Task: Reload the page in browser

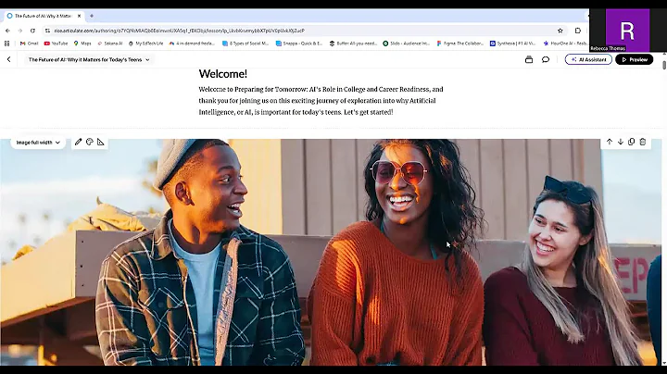Action: (32, 31)
